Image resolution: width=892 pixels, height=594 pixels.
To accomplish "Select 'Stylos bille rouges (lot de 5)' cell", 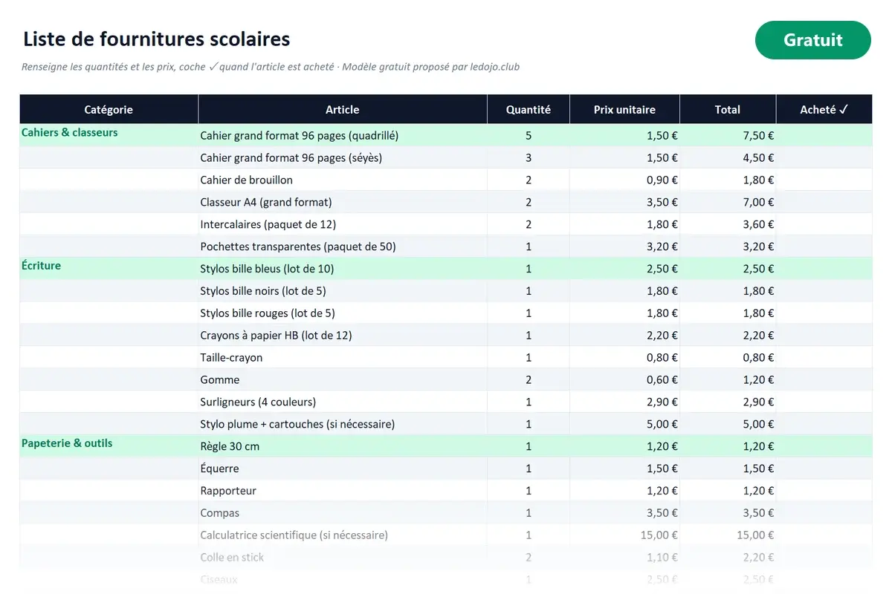I will (x=343, y=313).
